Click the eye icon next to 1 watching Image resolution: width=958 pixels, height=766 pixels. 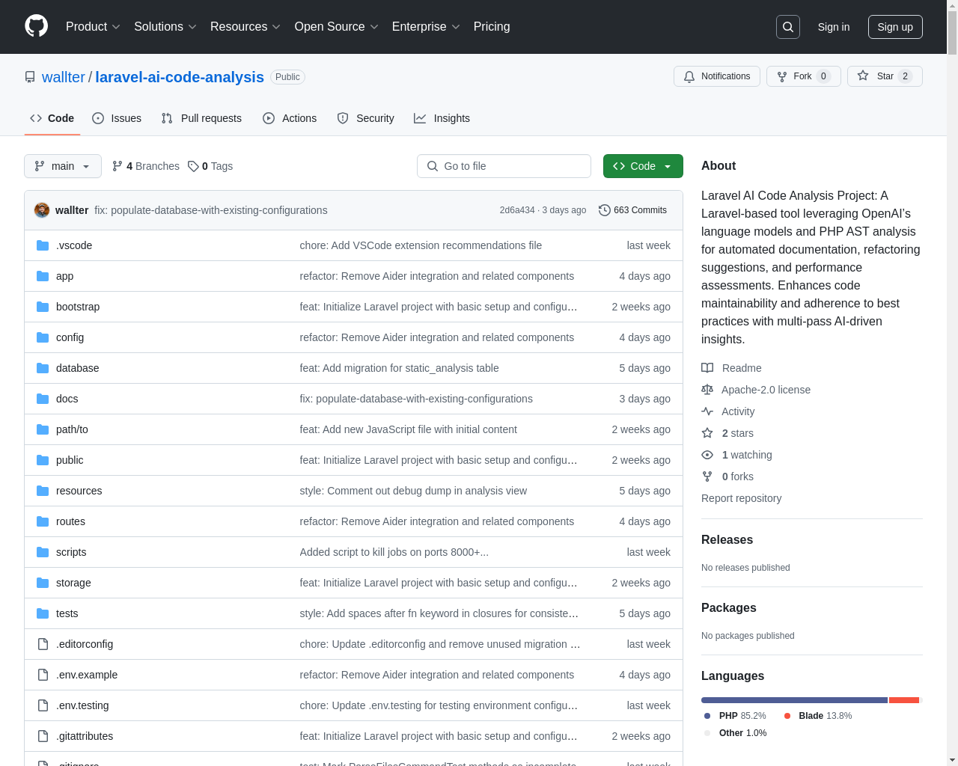707,455
